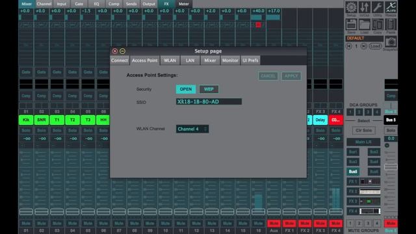The height and width of the screenshot is (234, 416).
Task: Click the SSID text field
Action: [209, 101]
